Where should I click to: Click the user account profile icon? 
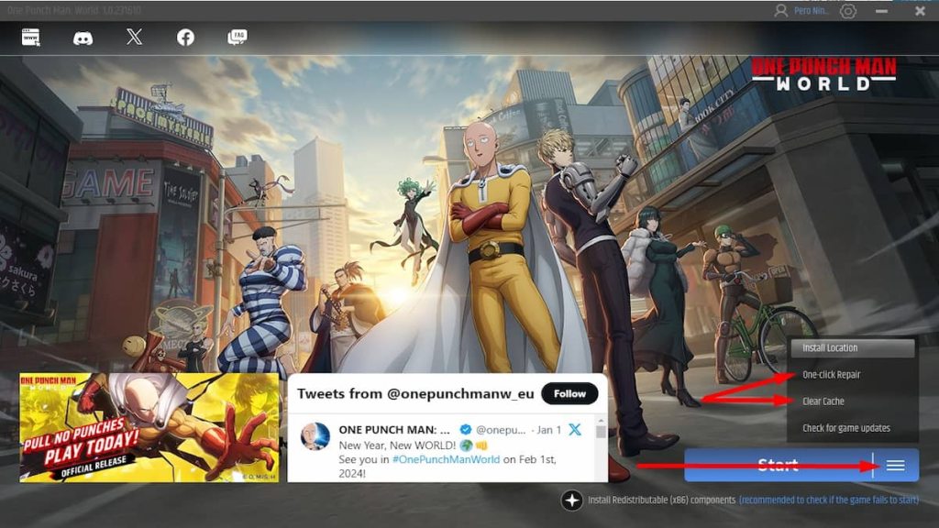[781, 11]
